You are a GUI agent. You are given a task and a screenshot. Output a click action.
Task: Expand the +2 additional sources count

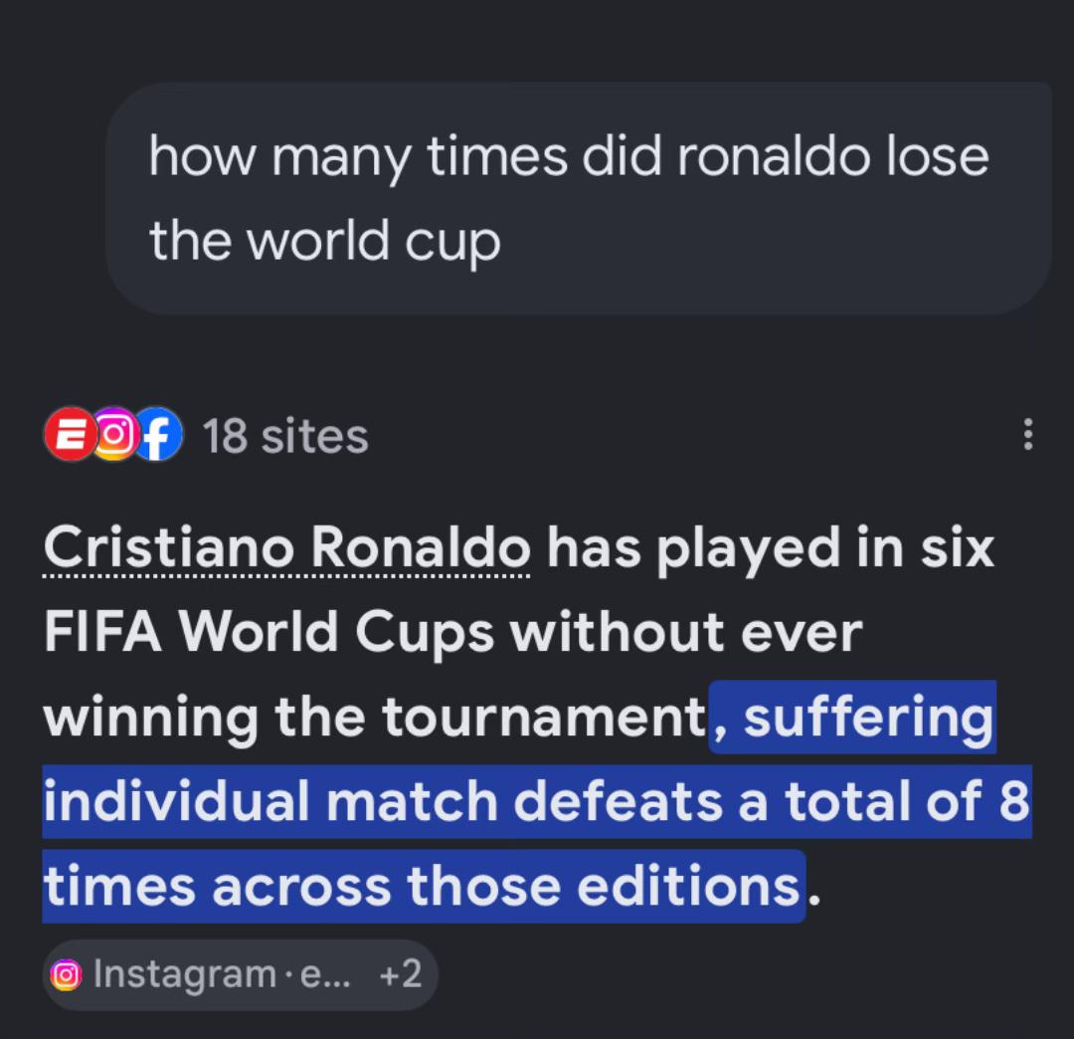click(401, 974)
